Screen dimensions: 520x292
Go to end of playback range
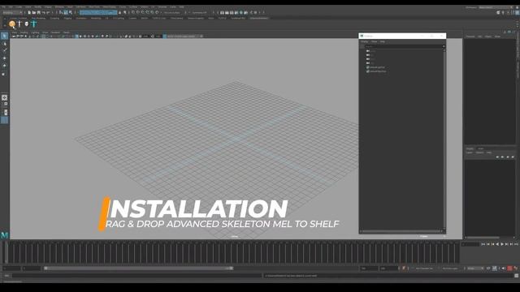tap(516, 244)
